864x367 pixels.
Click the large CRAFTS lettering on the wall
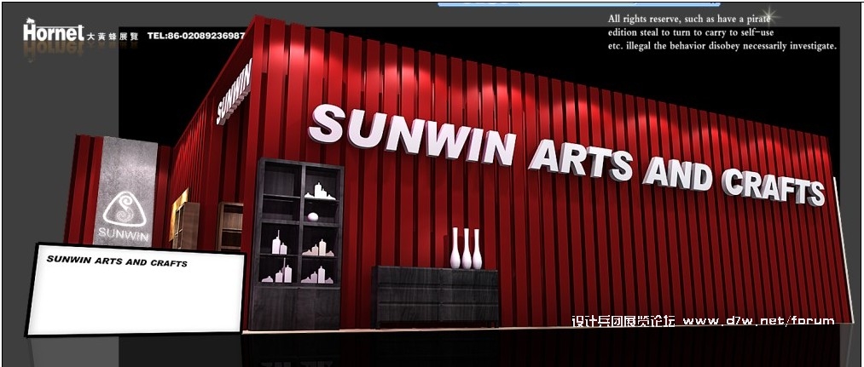pos(773,187)
